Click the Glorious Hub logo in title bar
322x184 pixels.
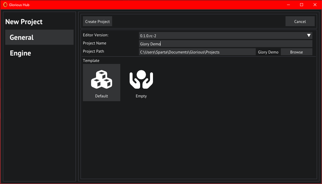(5, 5)
